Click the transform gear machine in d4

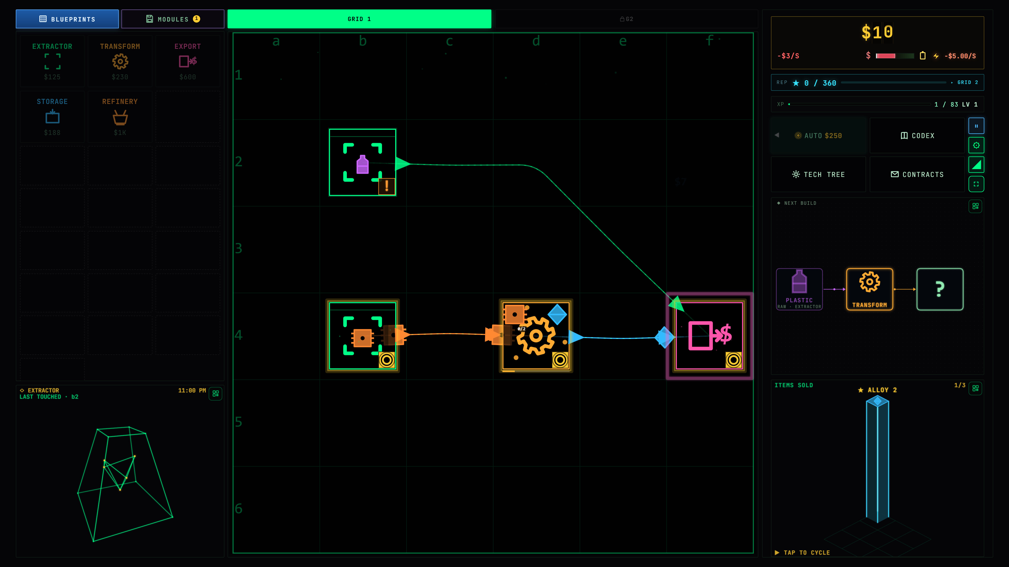[536, 336]
